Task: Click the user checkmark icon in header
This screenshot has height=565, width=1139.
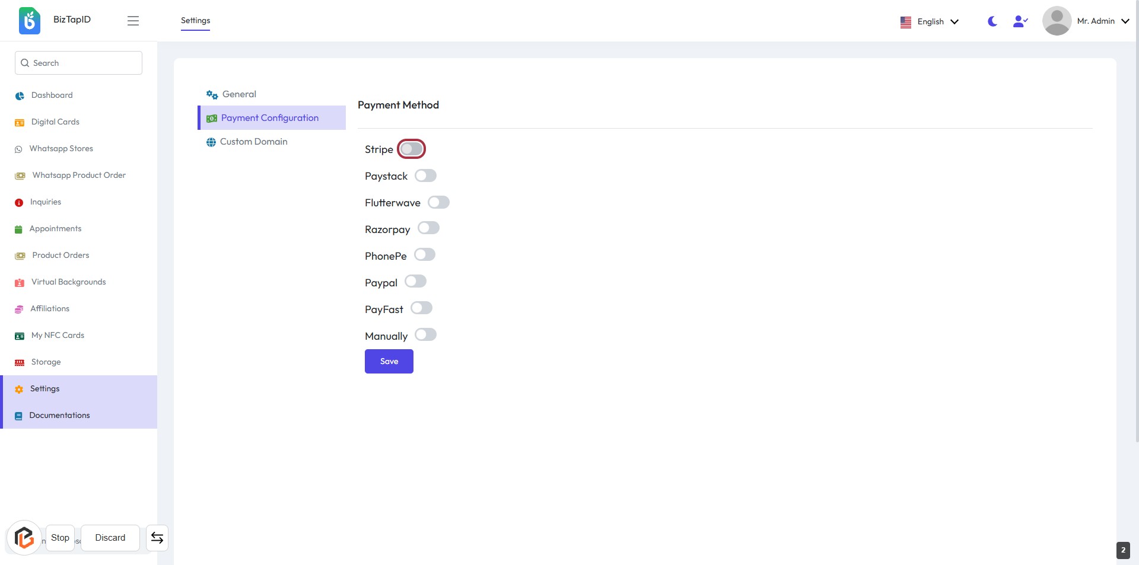Action: tap(1020, 21)
